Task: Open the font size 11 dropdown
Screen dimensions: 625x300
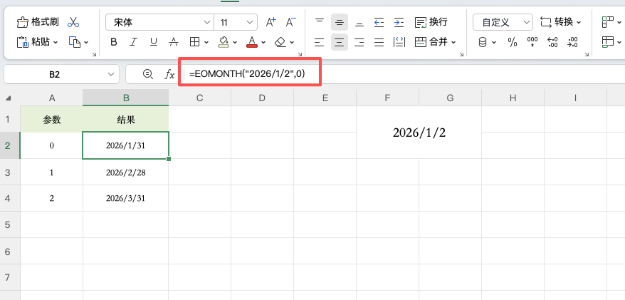Action: coord(238,22)
